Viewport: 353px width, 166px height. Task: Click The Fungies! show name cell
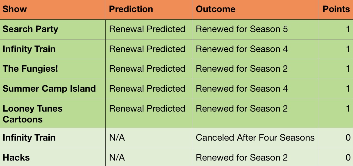(x=30, y=69)
